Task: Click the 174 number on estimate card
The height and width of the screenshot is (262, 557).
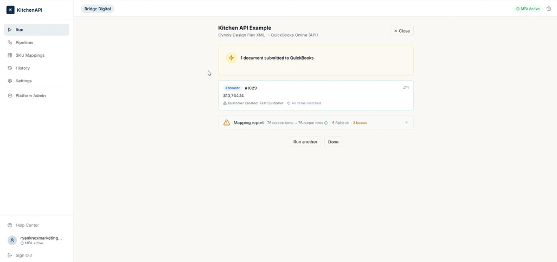Action: [x=406, y=88]
